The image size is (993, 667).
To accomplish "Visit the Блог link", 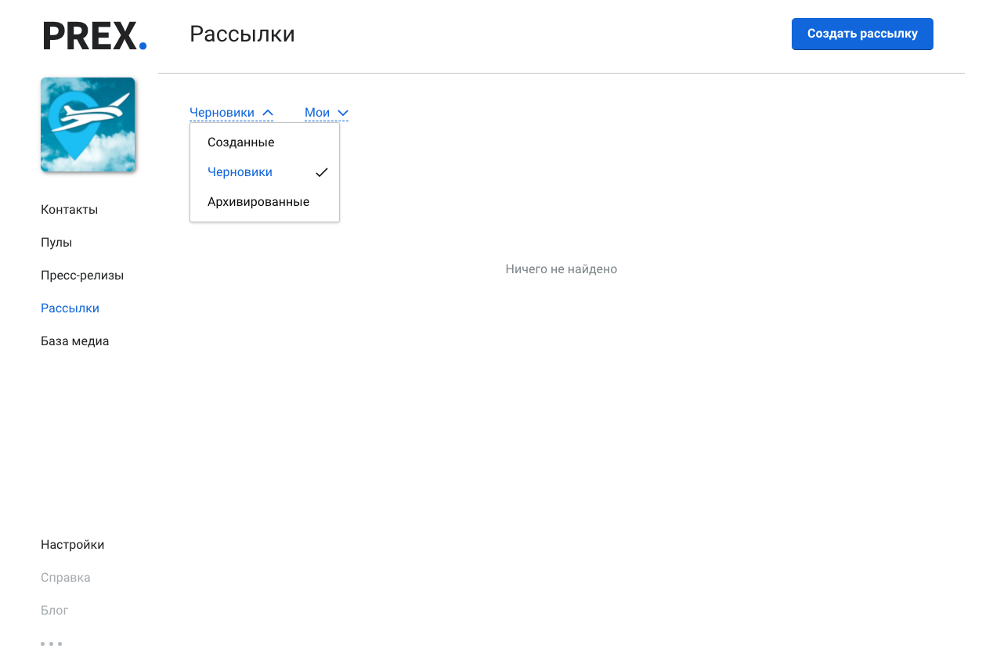I will pyautogui.click(x=55, y=611).
